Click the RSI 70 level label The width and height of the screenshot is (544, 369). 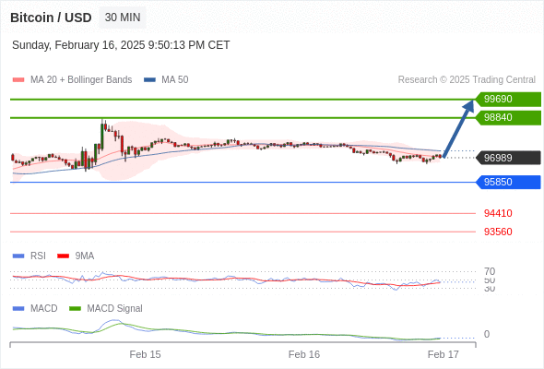(x=490, y=271)
